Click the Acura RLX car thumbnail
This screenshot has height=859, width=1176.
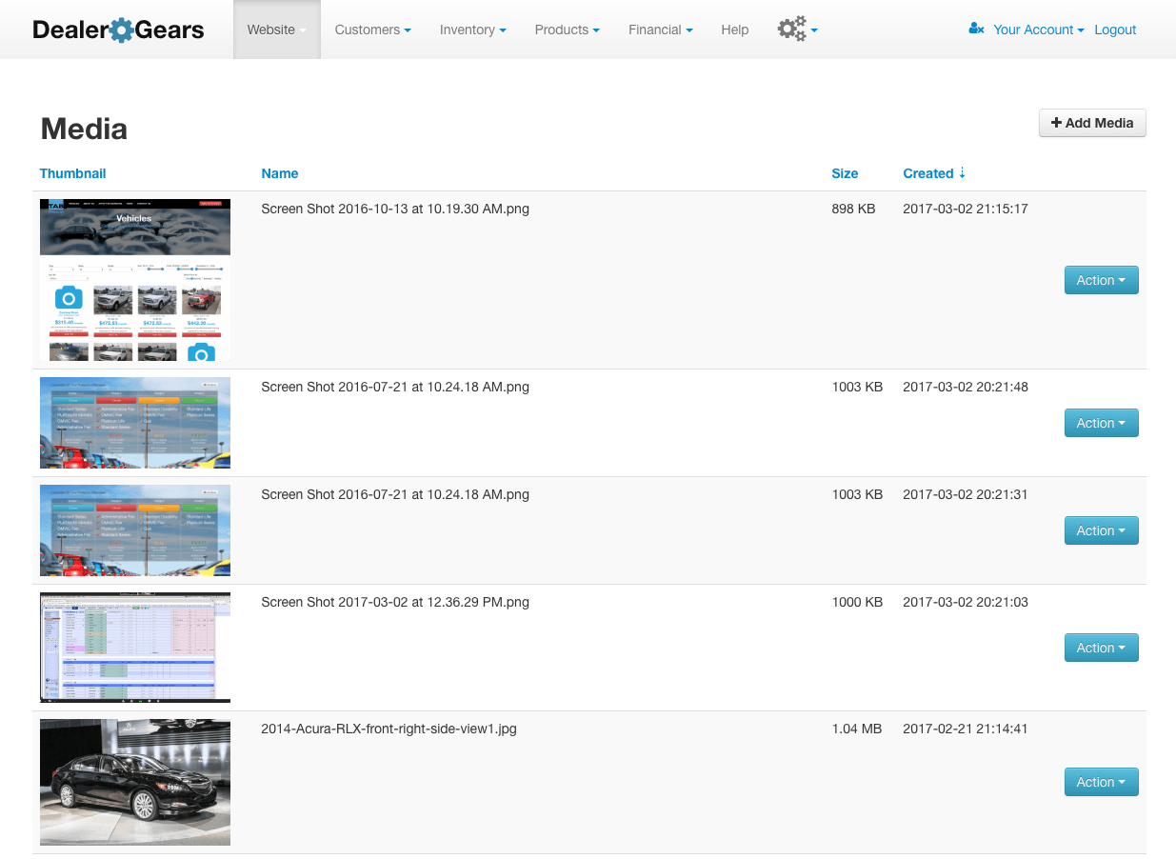click(x=134, y=781)
